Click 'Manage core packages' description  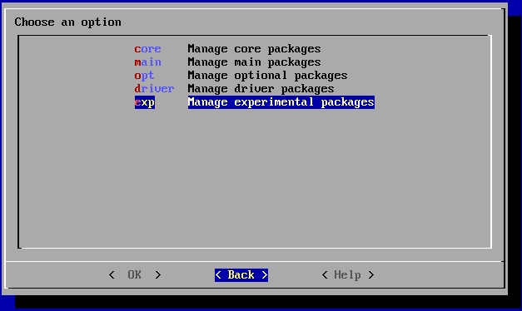point(255,49)
